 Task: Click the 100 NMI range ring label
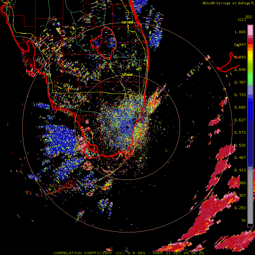[x=127, y=22]
